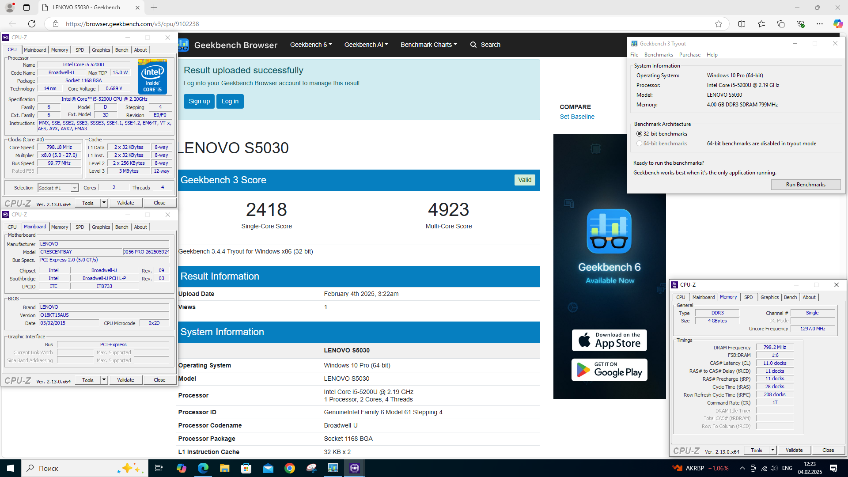
Task: Open Tools dropdown arrow in top-left CPU-Z
Action: tap(104, 203)
